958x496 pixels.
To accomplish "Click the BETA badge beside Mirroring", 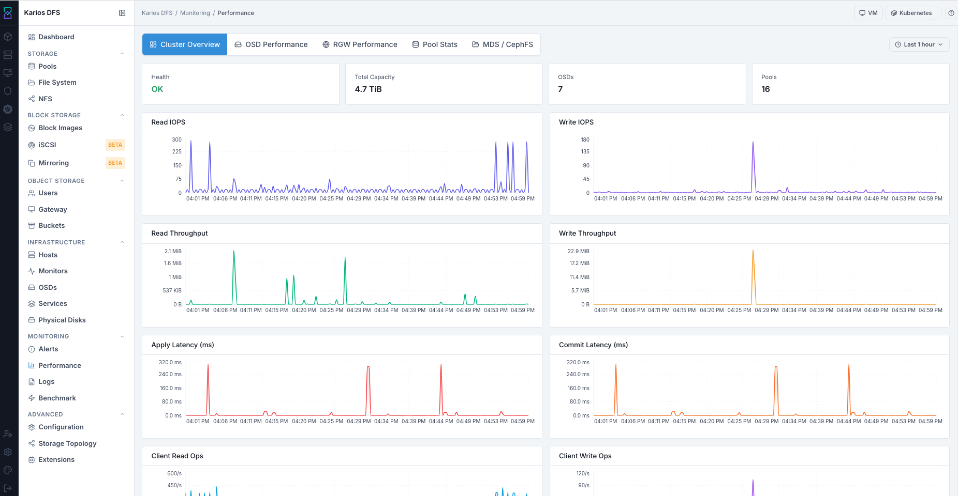I will pyautogui.click(x=115, y=163).
